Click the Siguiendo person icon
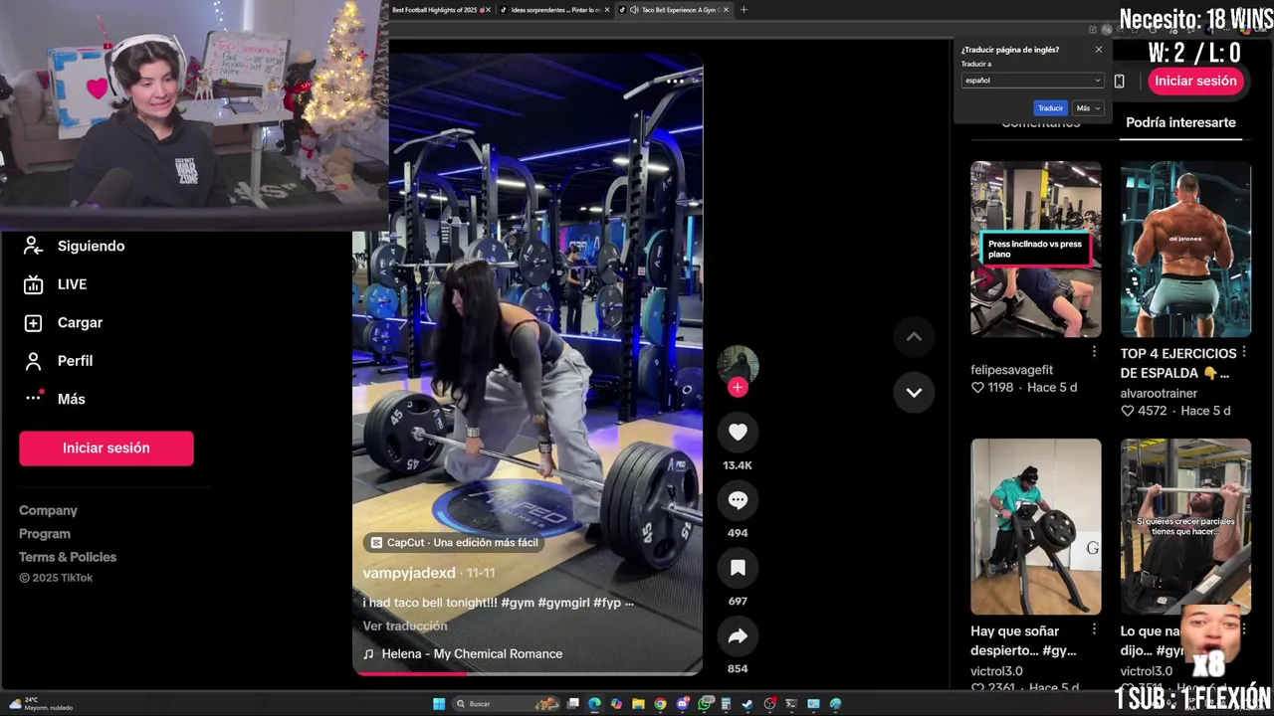 coord(33,246)
